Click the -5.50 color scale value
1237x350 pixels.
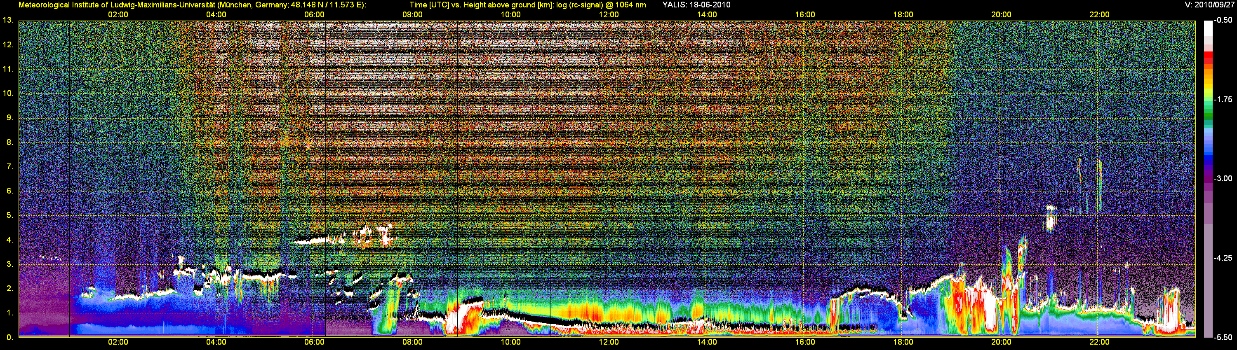(x=1223, y=338)
